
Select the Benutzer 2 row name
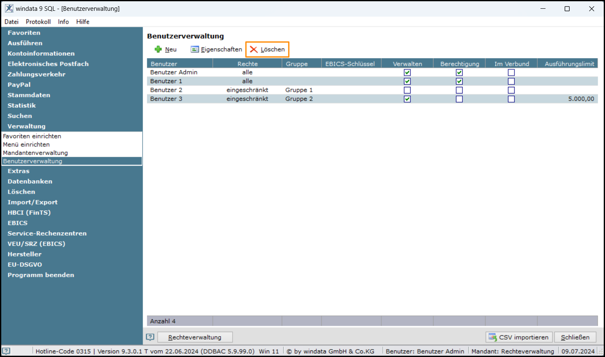pyautogui.click(x=166, y=90)
